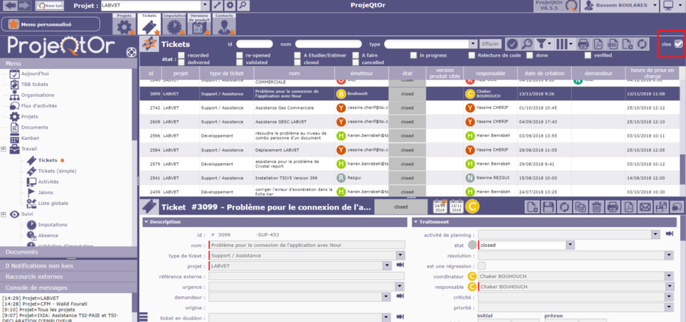Screen dimensions: 686x322
Task: Click the help lifebuoy icon by logo
Action: point(130,52)
